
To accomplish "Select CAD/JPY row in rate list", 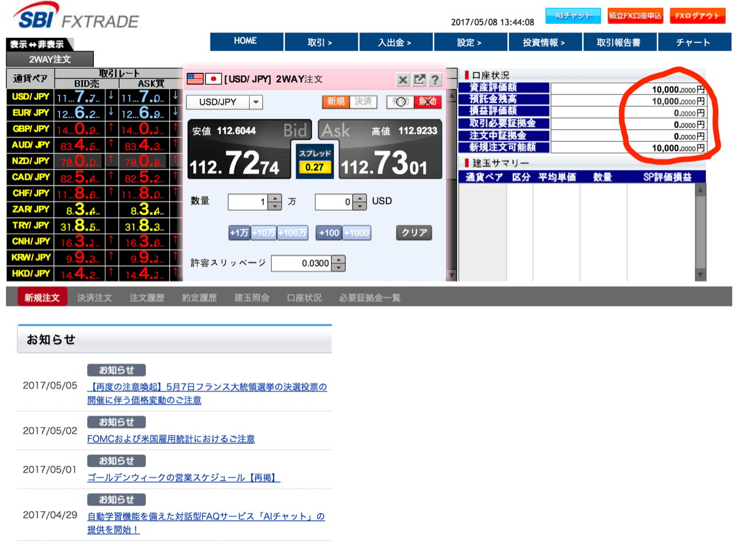I will point(94,177).
